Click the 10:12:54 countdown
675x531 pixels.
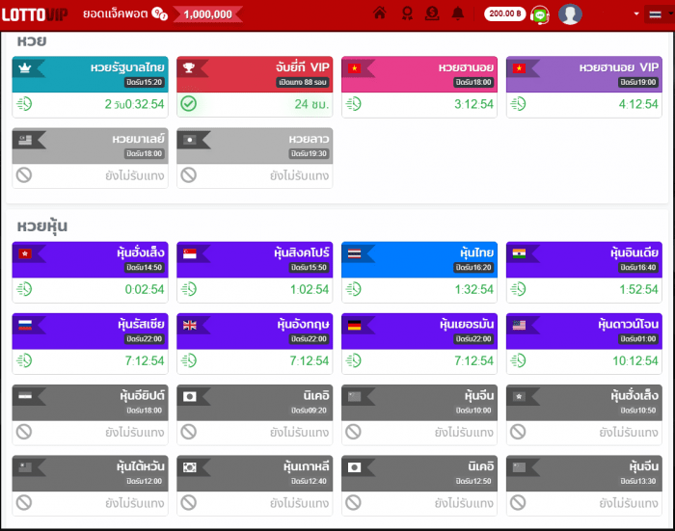(x=635, y=360)
